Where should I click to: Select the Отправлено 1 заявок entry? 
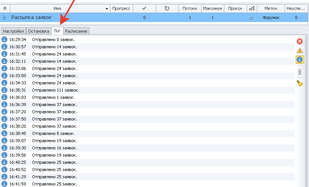(147, 97)
